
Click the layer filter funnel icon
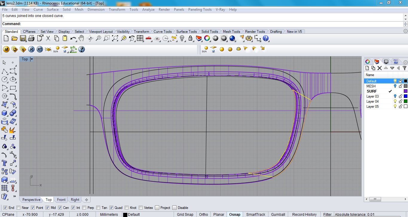[404, 68]
